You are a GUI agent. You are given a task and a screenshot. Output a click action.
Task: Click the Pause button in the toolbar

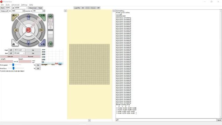pos(93,8)
